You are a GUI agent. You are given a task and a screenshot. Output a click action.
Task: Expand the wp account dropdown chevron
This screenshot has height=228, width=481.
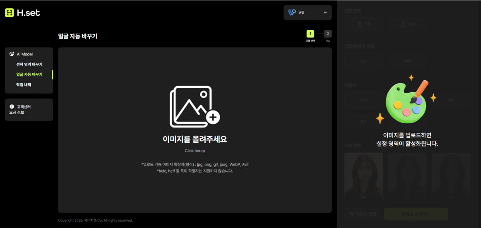pyautogui.click(x=325, y=12)
